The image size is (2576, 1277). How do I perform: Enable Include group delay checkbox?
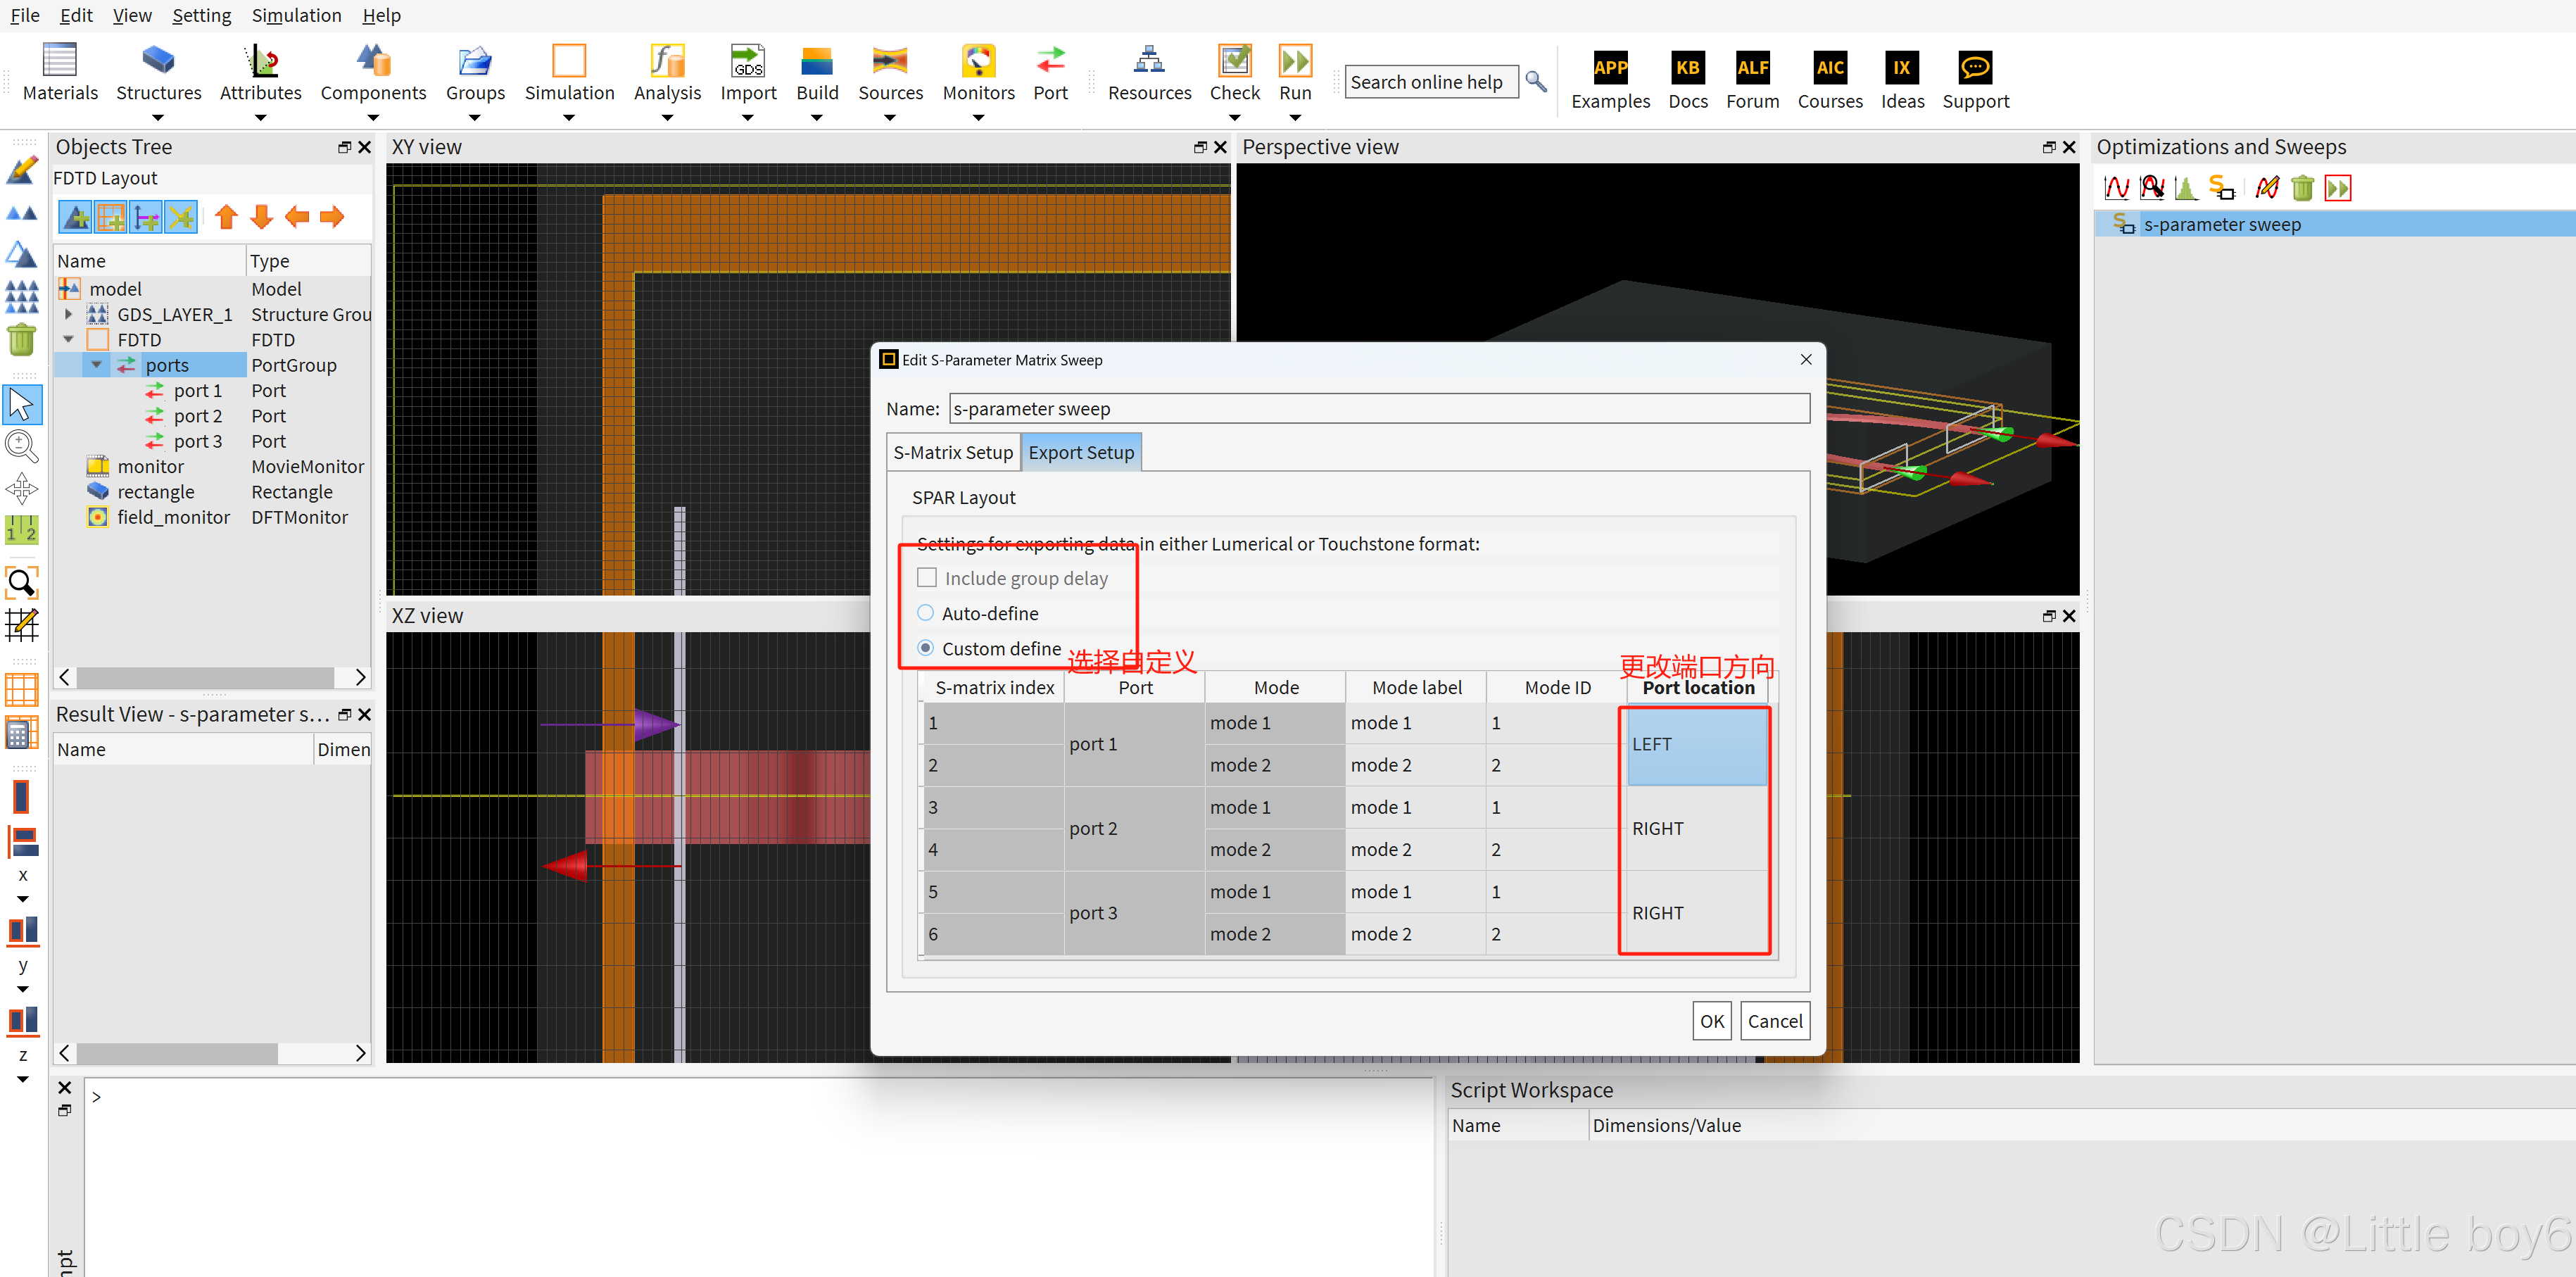[x=927, y=578]
